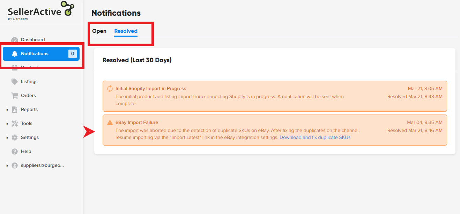This screenshot has height=214, width=460.
Task: Switch to the Open notifications tab
Action: [x=99, y=31]
